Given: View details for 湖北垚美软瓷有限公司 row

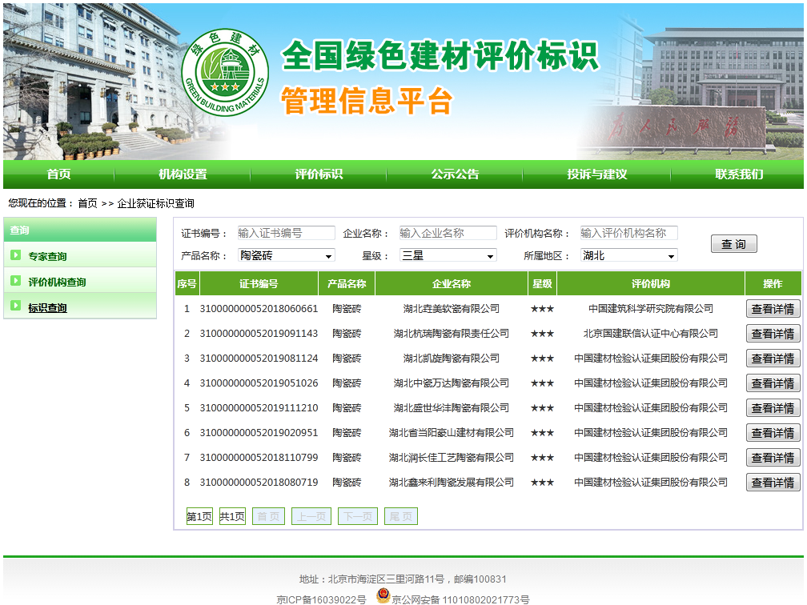Looking at the screenshot, I should [x=773, y=309].
